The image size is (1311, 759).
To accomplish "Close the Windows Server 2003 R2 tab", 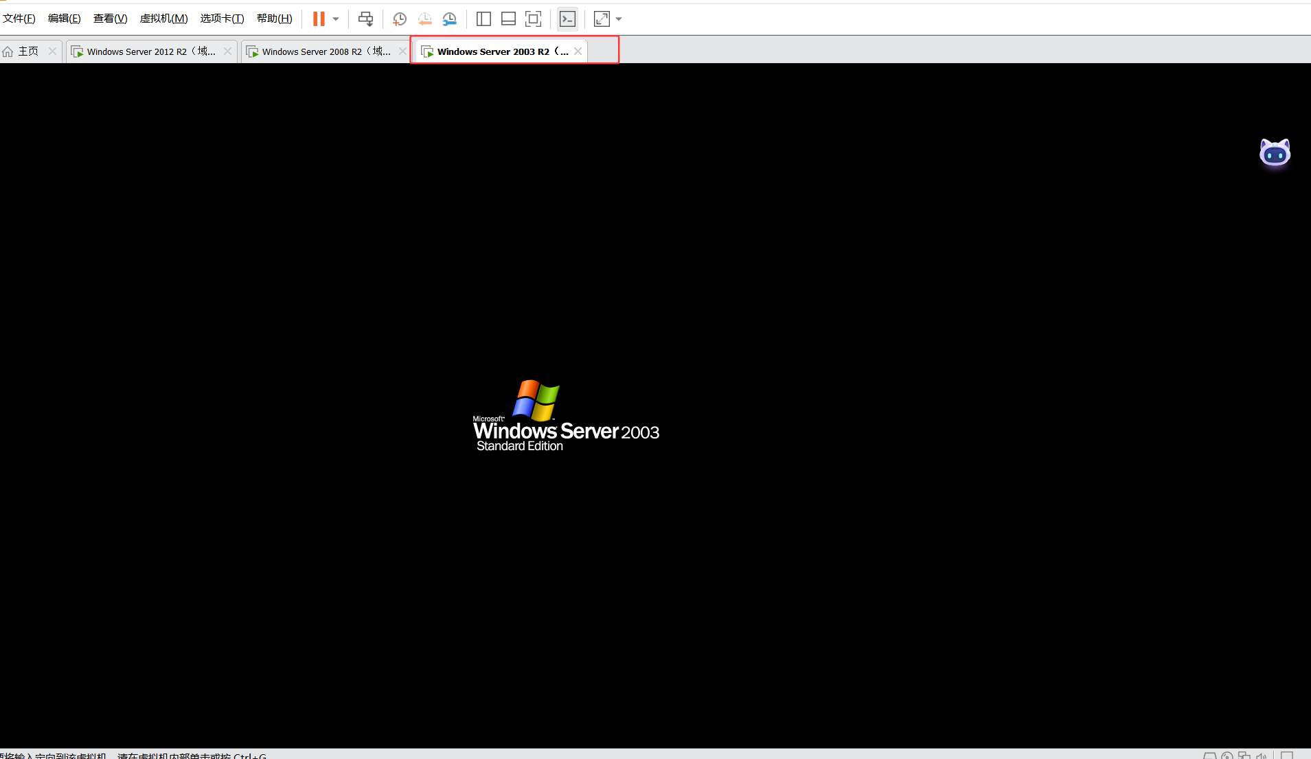I will [578, 51].
